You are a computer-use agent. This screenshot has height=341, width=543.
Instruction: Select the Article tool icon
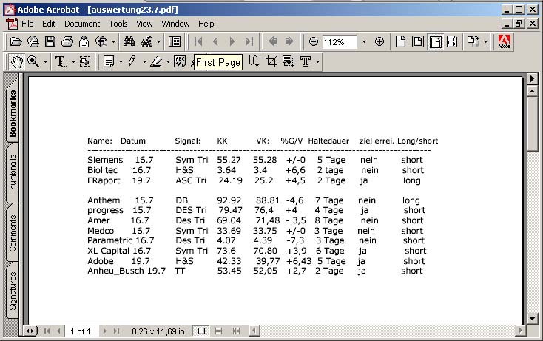click(x=254, y=62)
